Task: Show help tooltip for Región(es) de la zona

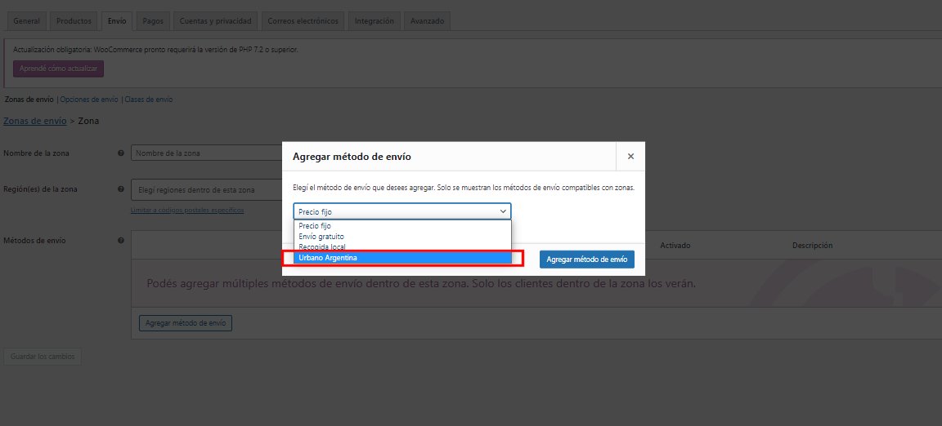Action: pos(121,189)
